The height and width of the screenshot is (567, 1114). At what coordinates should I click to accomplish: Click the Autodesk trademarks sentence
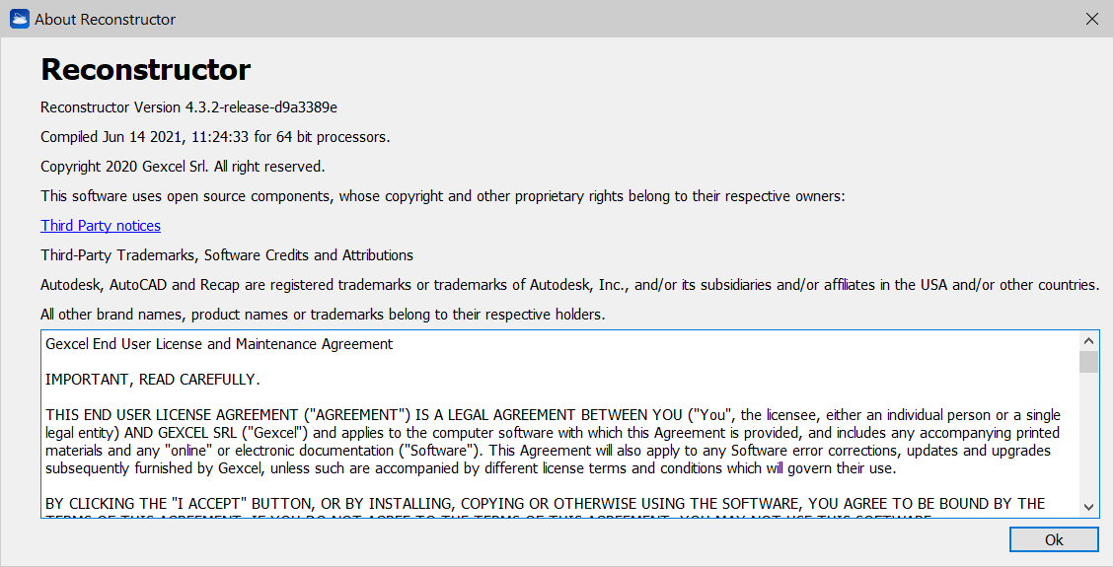(569, 285)
